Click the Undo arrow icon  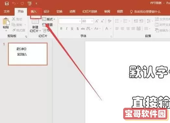(x=14, y=4)
